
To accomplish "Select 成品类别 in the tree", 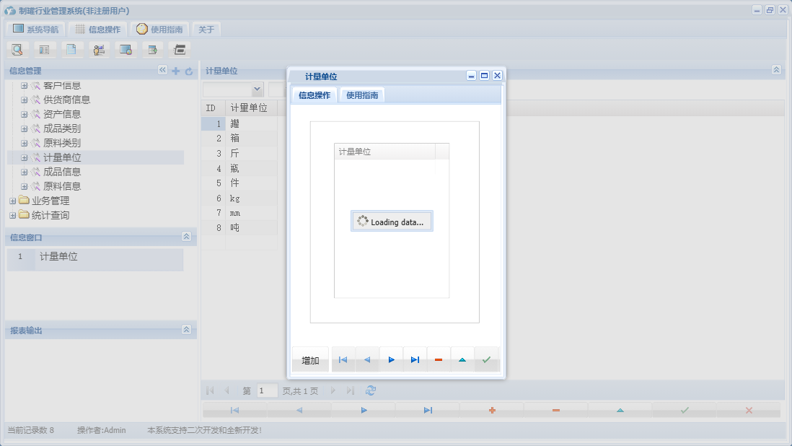I will (x=62, y=128).
